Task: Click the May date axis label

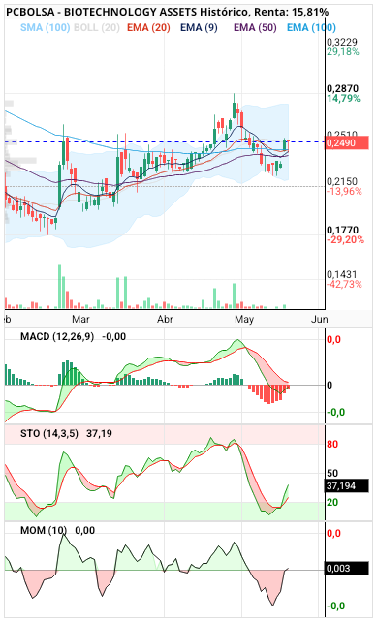Action: (x=244, y=319)
